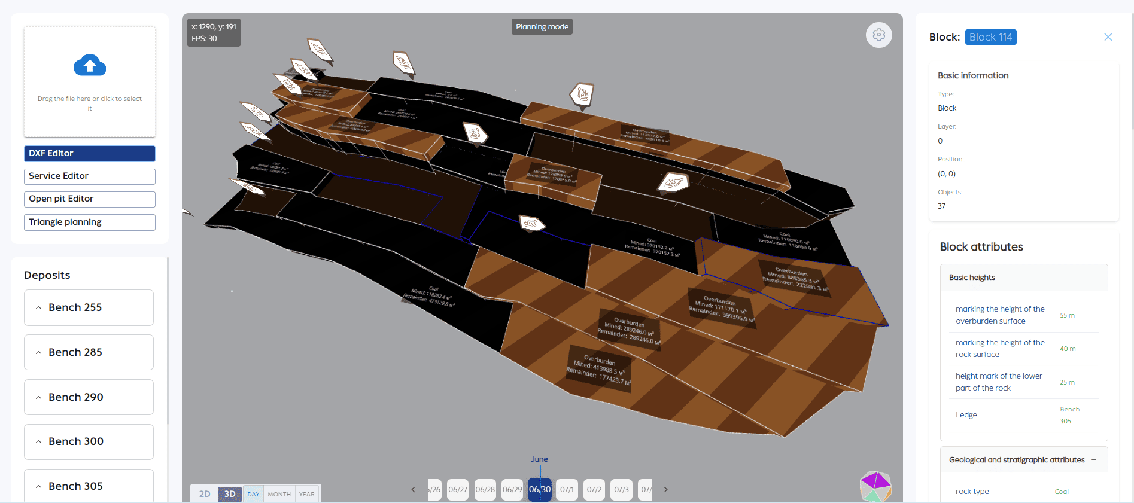Switch the view to 2D

click(205, 493)
